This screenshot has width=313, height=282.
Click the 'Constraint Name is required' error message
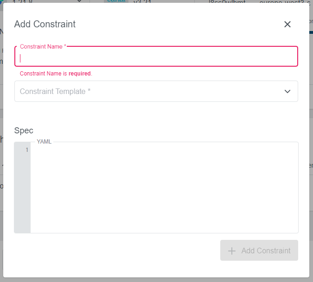[56, 74]
